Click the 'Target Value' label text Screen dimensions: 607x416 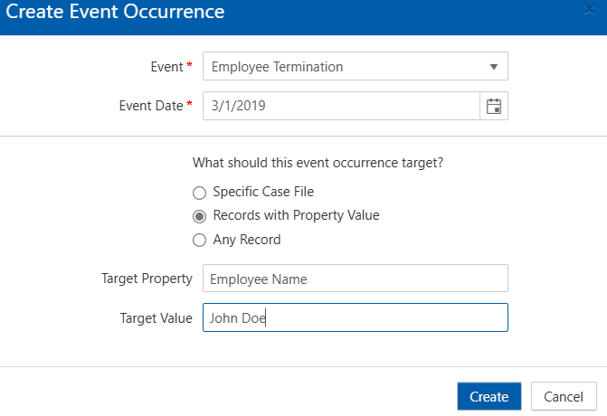(156, 317)
